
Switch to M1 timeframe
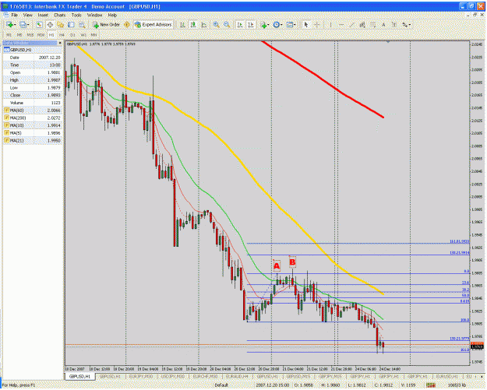click(x=9, y=35)
